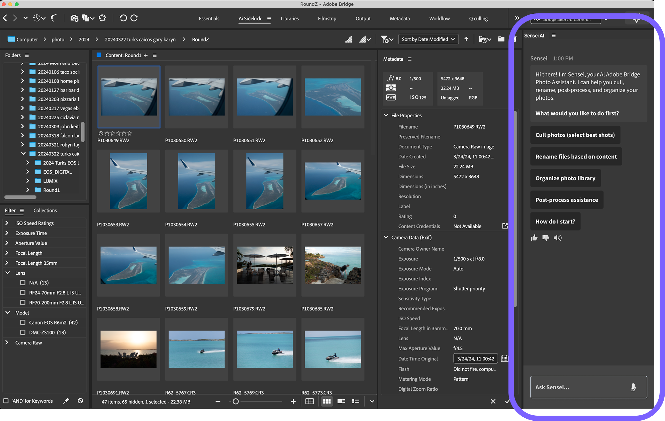Switch to thumbnail grid view in status bar
Viewport: 665px width, 421px height.
(327, 401)
